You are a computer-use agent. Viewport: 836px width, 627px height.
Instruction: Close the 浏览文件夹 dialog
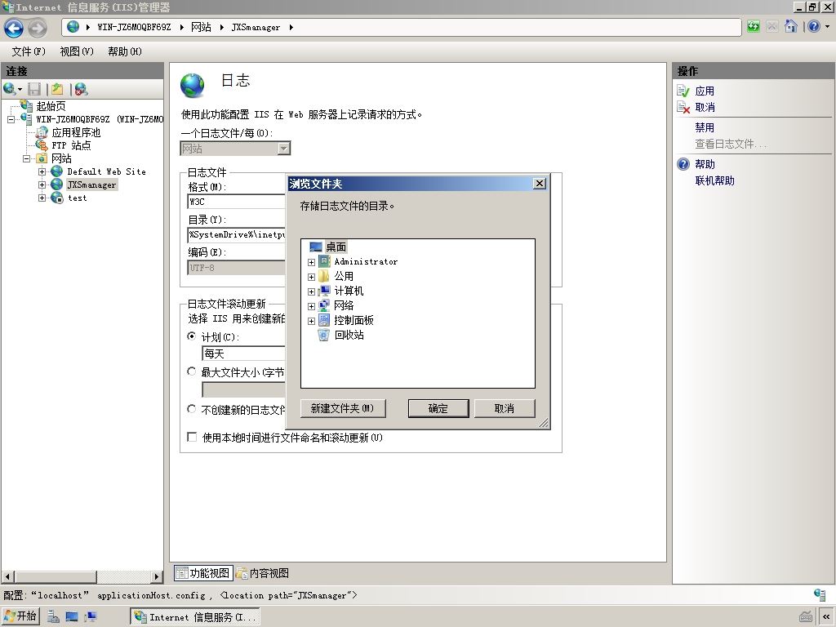pos(540,184)
